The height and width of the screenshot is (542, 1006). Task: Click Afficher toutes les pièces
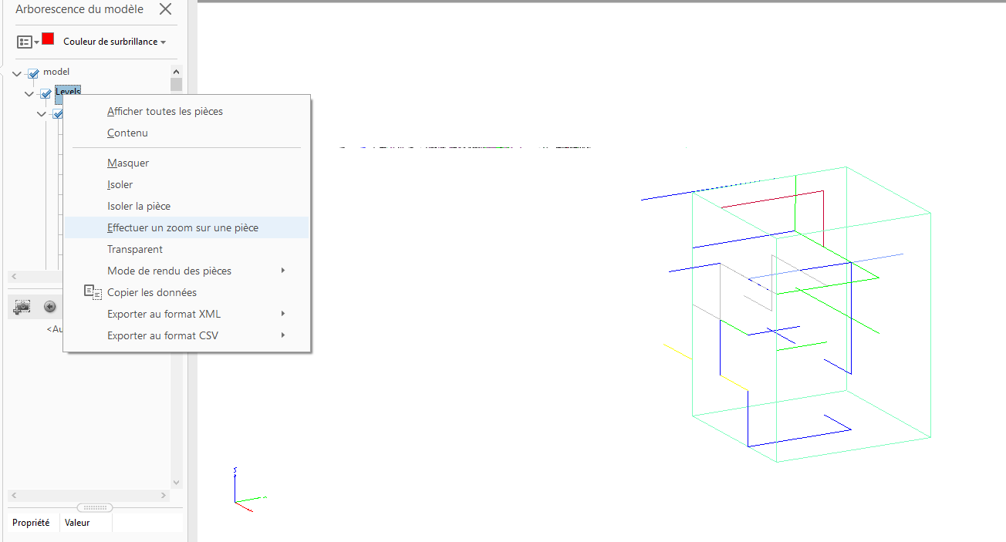[x=165, y=111]
